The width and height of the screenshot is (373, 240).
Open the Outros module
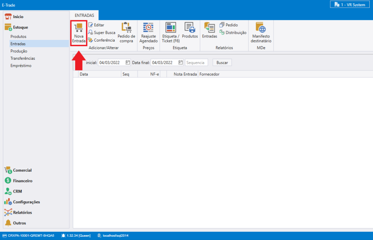[x=15, y=223]
